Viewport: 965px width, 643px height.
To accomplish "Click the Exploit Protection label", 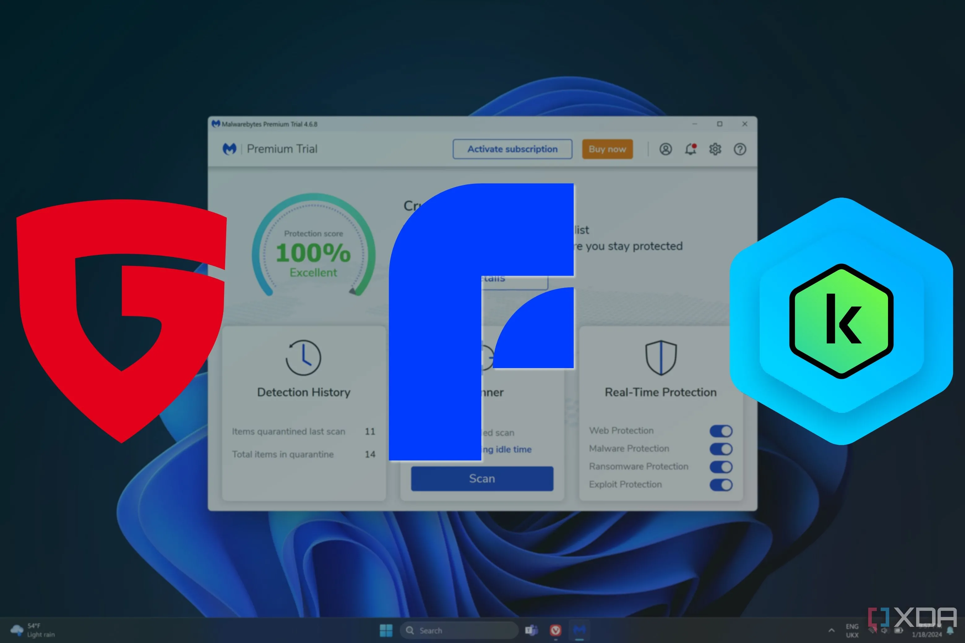I will click(x=625, y=485).
